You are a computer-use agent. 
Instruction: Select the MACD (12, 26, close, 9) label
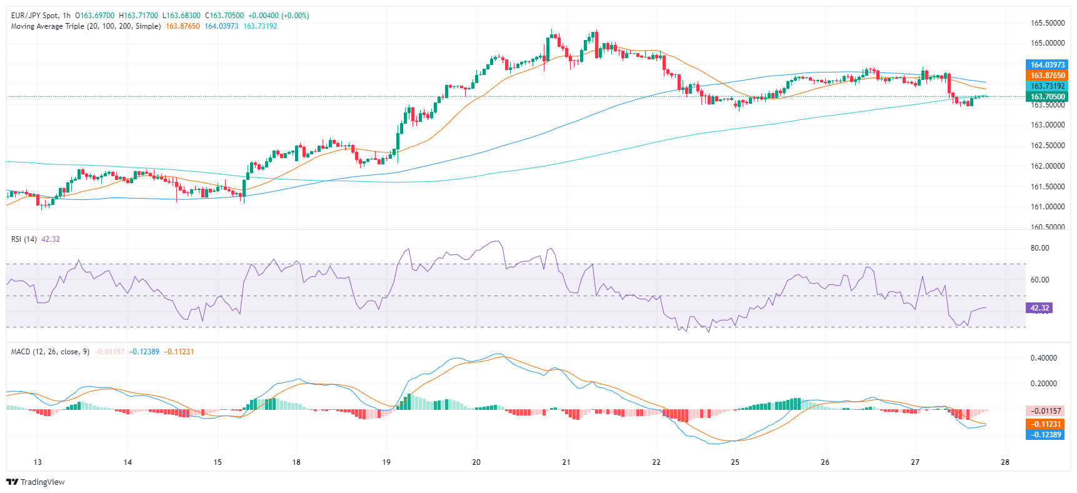click(50, 352)
